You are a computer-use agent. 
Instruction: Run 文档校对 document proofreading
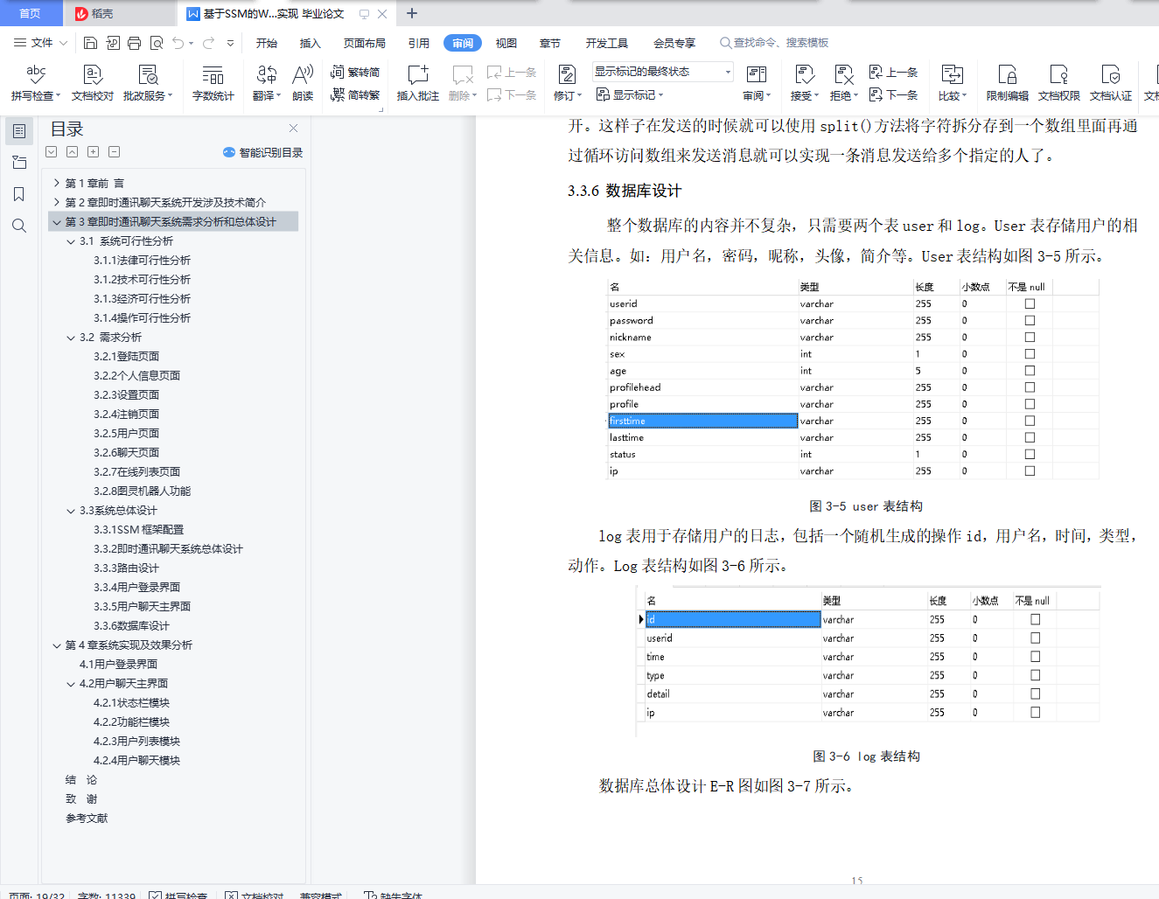(93, 82)
